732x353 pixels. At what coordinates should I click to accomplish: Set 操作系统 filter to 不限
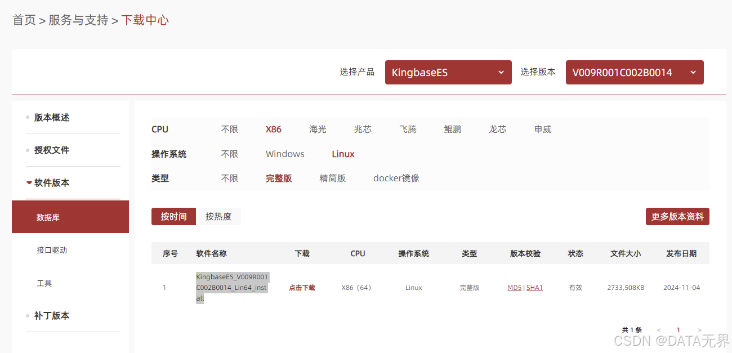tap(230, 154)
